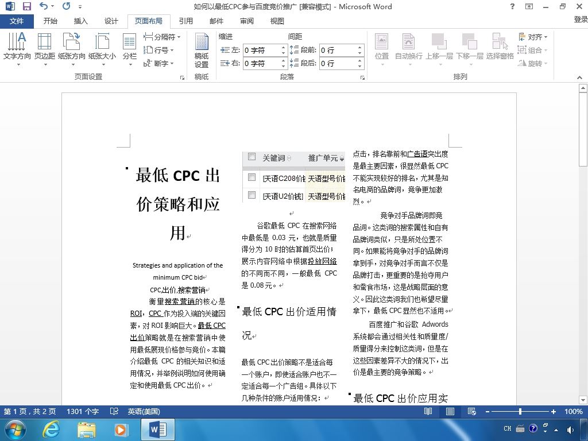The image size is (588, 441).
Task: Click the Wrap Text (自动换行) icon
Action: click(x=409, y=49)
